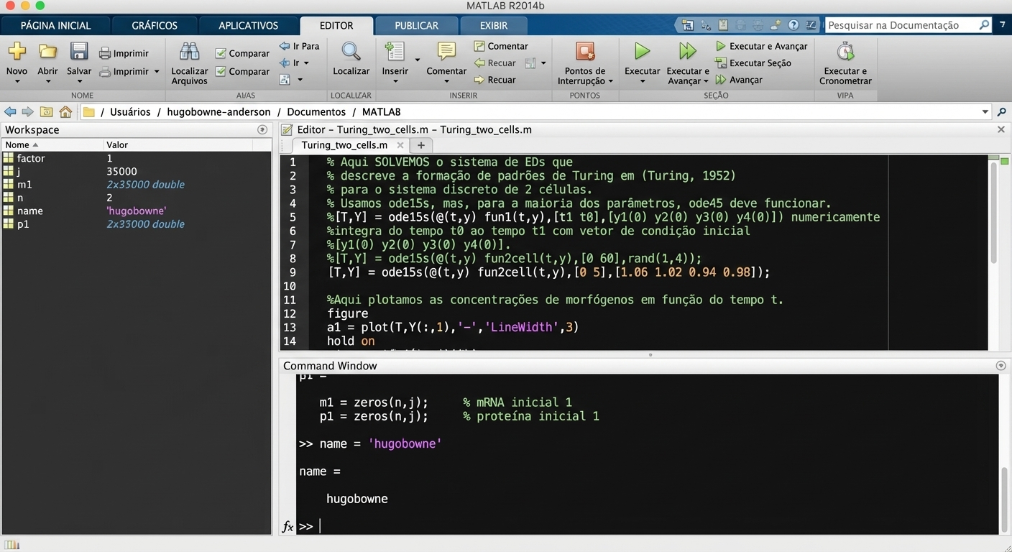Click the Executar Seção button

click(x=753, y=63)
